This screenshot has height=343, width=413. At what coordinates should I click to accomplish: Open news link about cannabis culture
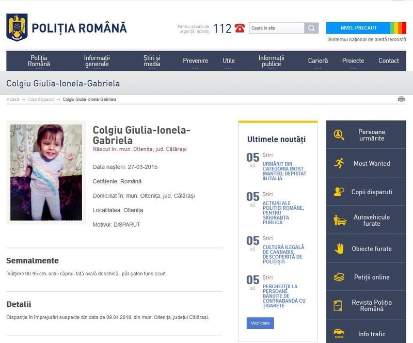click(283, 254)
